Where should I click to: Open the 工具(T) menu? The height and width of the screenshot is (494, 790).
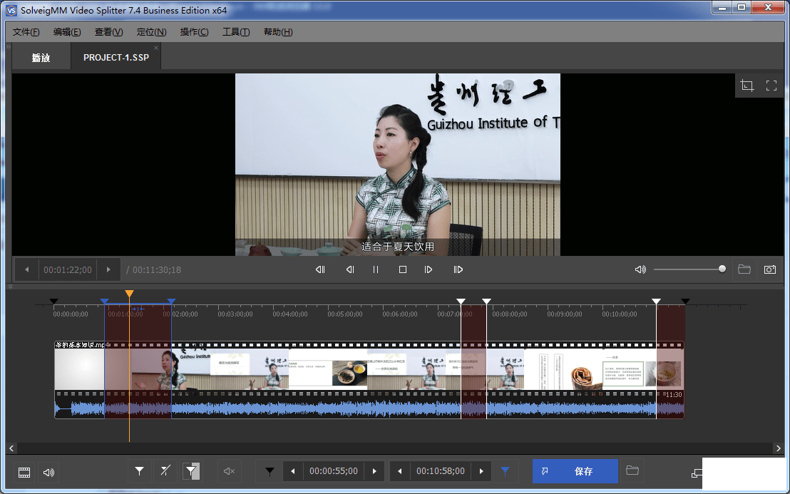tap(236, 32)
